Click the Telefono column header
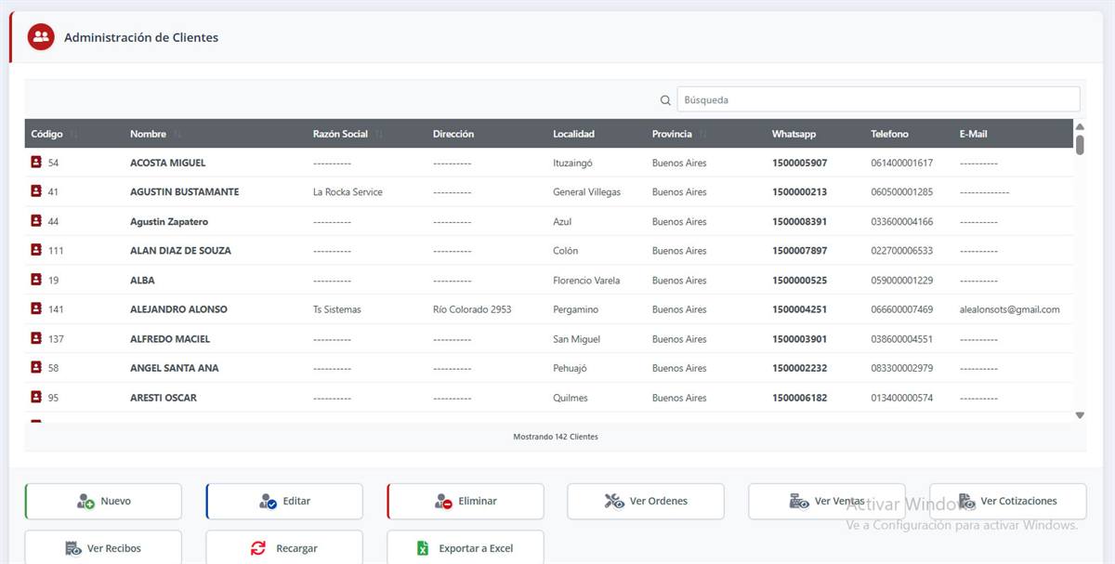 [889, 134]
